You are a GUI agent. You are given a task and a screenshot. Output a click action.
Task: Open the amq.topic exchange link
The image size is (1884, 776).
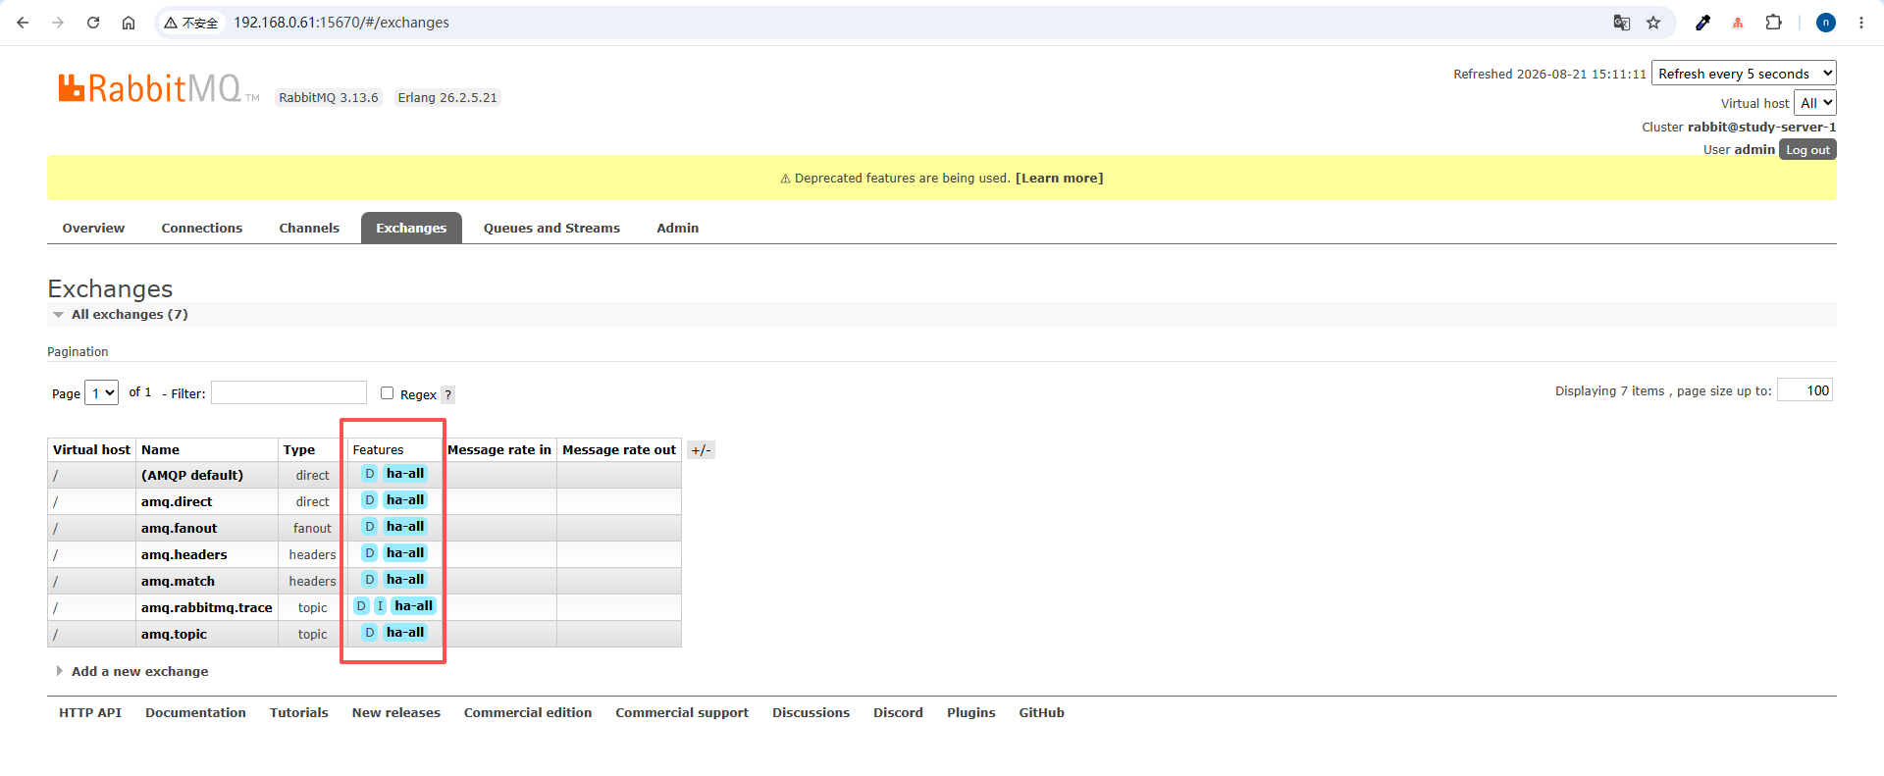pyautogui.click(x=174, y=635)
